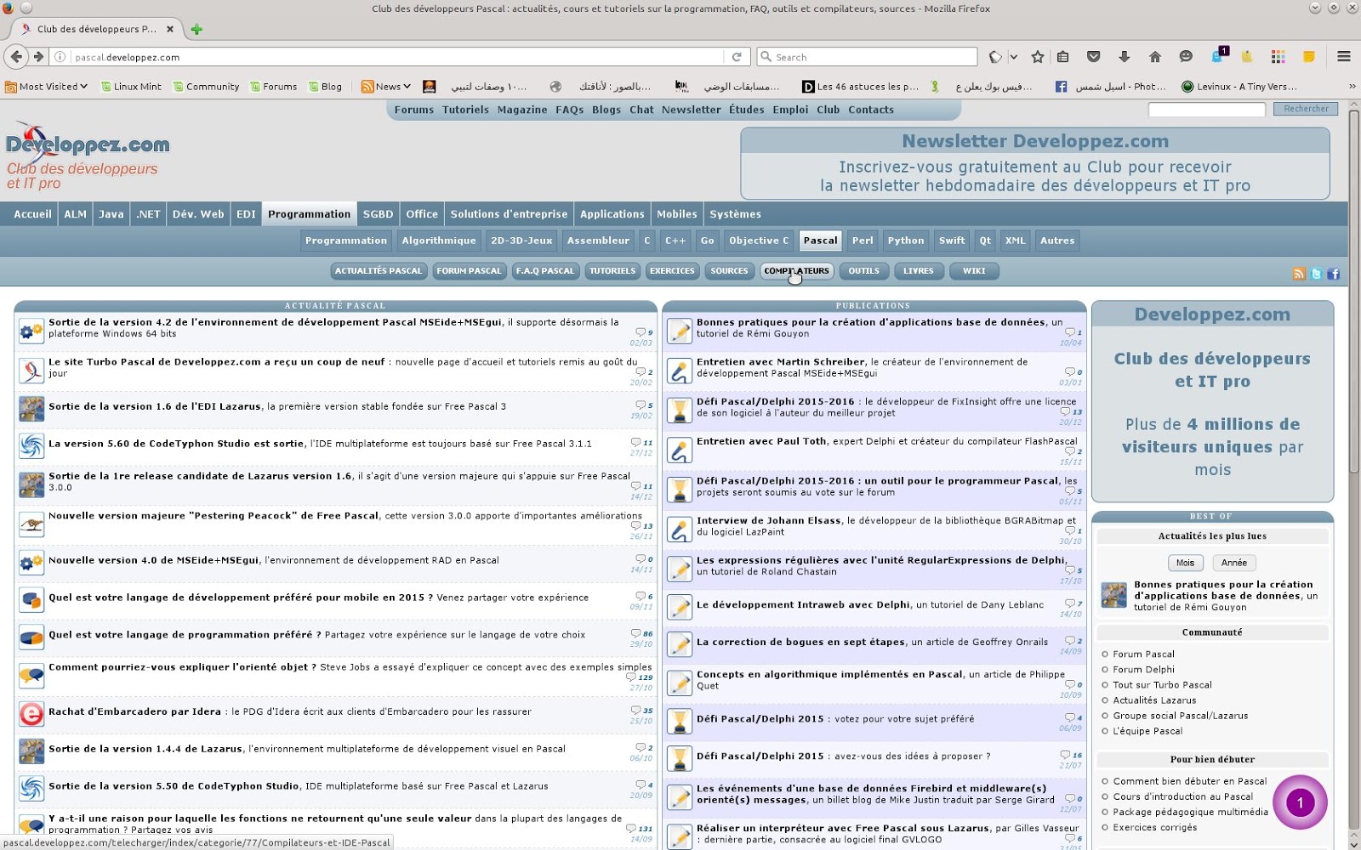Select the Mois button under Best Of
Viewport: 1361px width, 850px height.
[x=1185, y=563]
